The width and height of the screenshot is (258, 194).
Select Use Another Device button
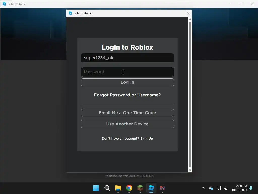[x=127, y=124]
